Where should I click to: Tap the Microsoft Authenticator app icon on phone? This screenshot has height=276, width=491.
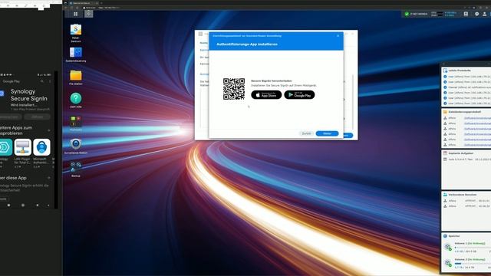[41, 147]
